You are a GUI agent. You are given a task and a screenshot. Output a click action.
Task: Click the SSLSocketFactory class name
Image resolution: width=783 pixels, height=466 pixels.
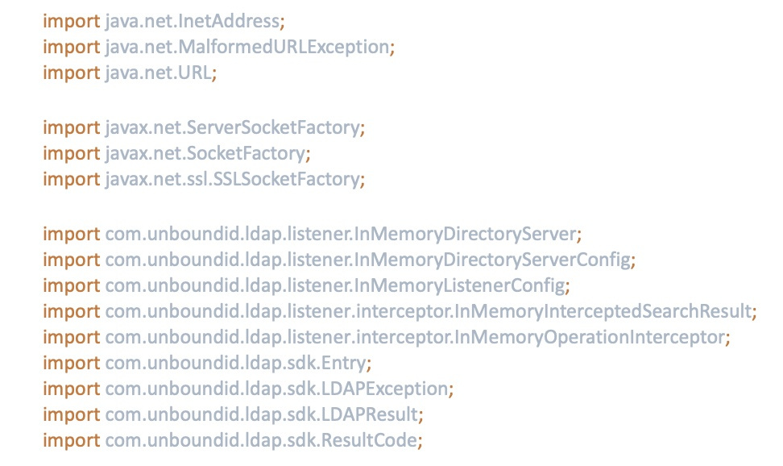coord(286,179)
